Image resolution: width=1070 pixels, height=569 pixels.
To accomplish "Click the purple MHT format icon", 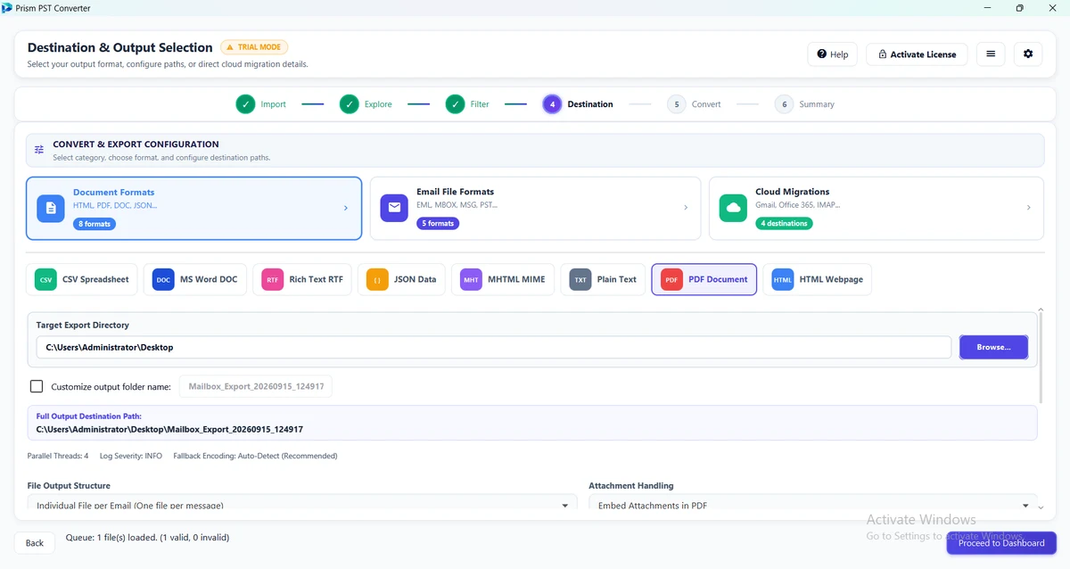I will pos(471,279).
